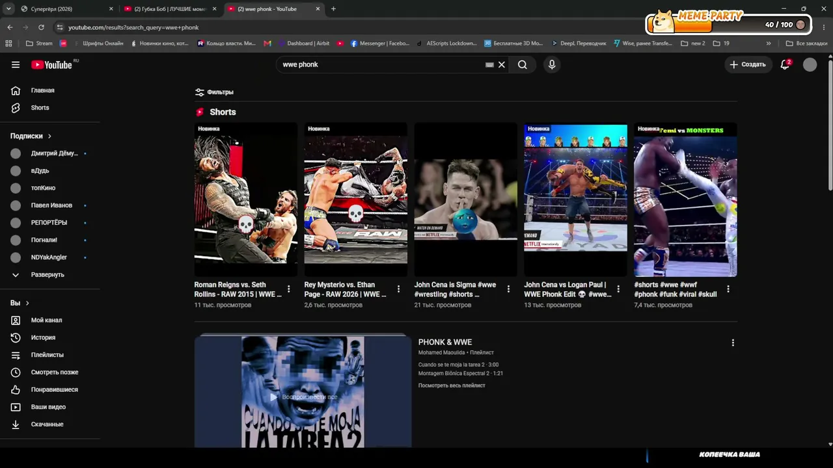
Task: Focus the browser address bar URL
Action: click(133, 27)
